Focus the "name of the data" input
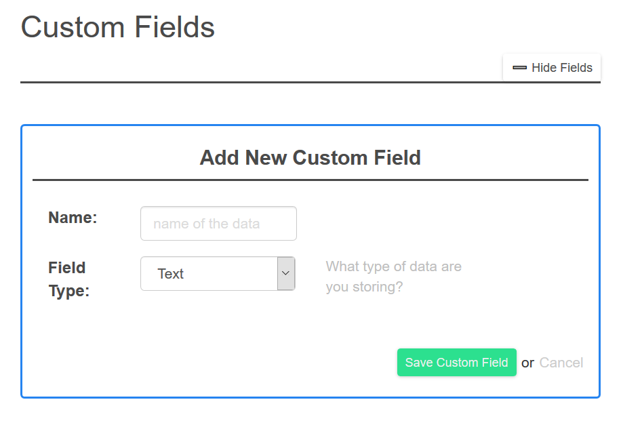The image size is (621, 423). [x=218, y=223]
